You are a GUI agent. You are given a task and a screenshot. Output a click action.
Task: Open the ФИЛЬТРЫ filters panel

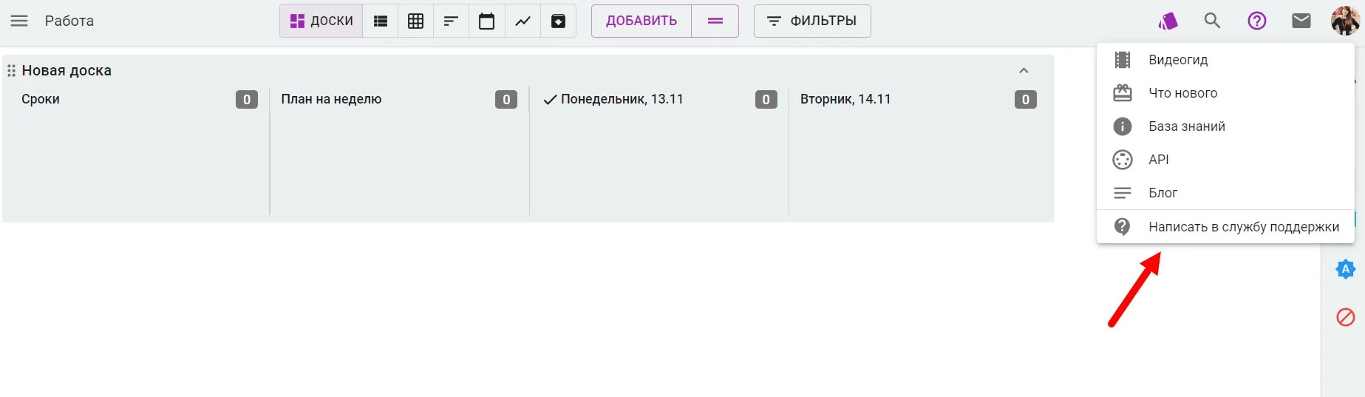[812, 21]
